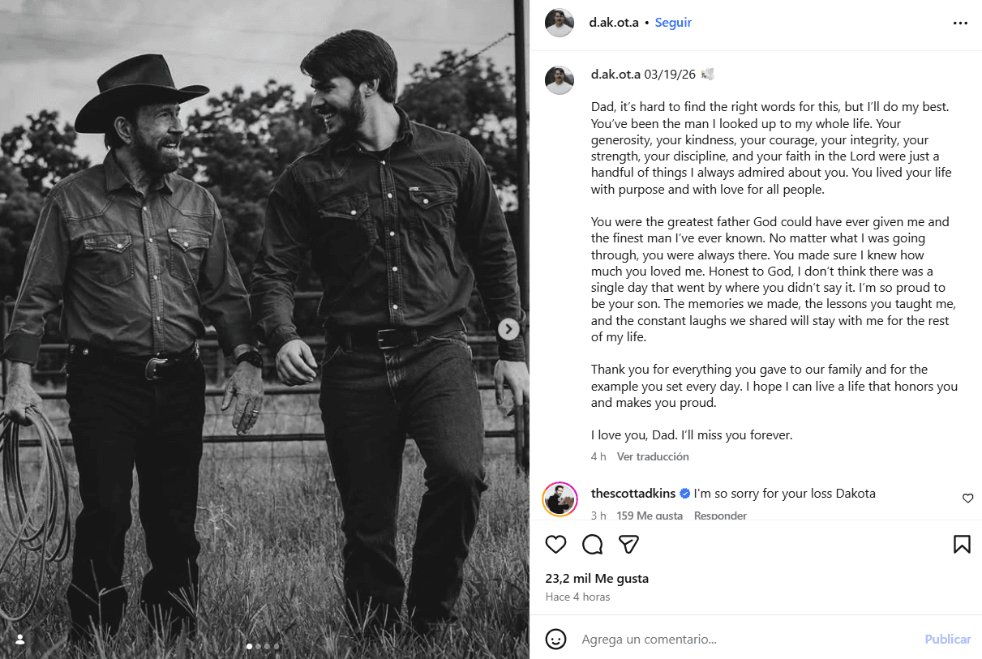Expand translation via Ver traducción
The width and height of the screenshot is (982, 659).
[653, 456]
